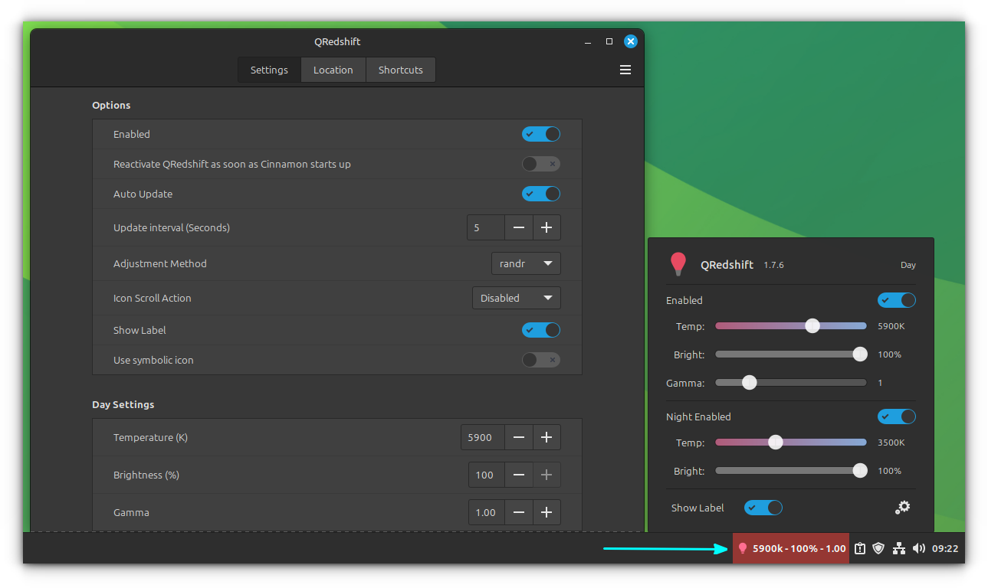
Task: Open the hamburger menu in QRedshift window
Action: point(625,70)
